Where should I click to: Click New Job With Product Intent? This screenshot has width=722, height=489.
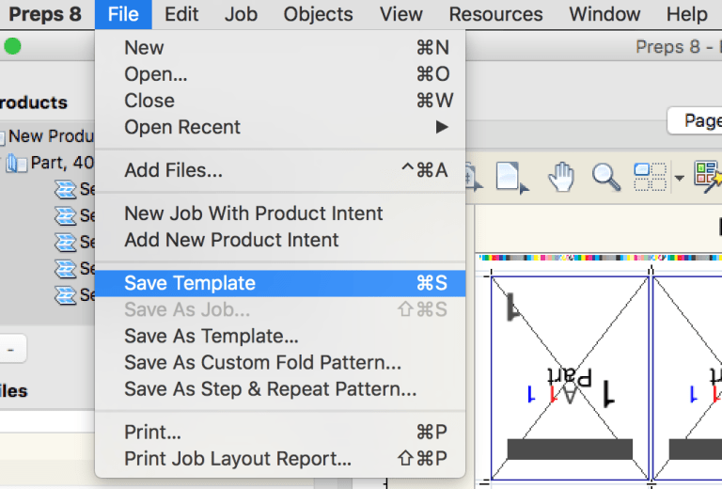click(x=253, y=213)
